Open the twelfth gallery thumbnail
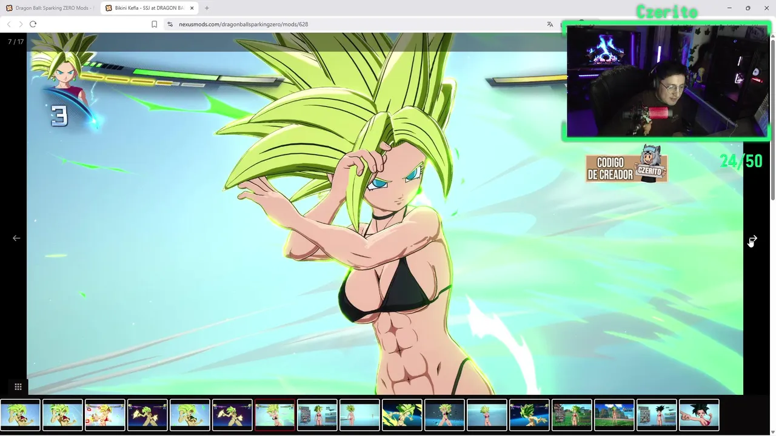The height and width of the screenshot is (436, 776). pyautogui.click(x=487, y=415)
